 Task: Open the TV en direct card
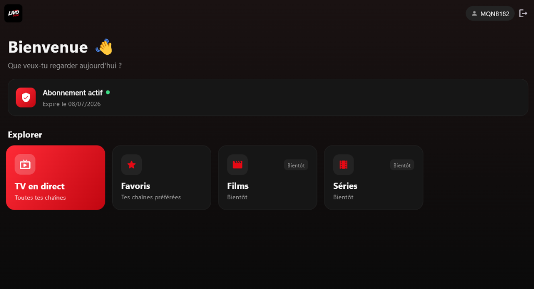pyautogui.click(x=55, y=177)
